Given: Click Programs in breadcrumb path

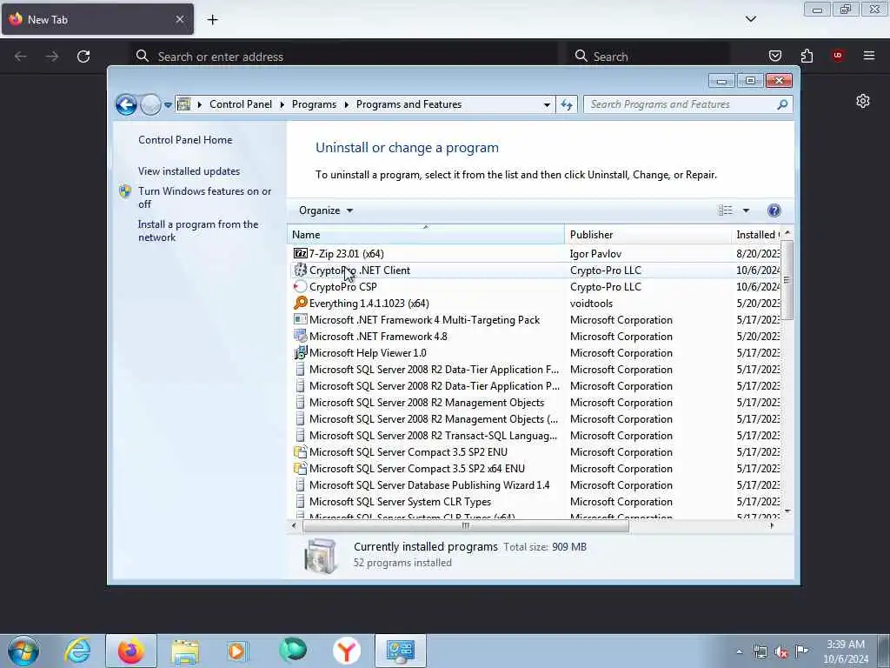Looking at the screenshot, I should tap(314, 104).
